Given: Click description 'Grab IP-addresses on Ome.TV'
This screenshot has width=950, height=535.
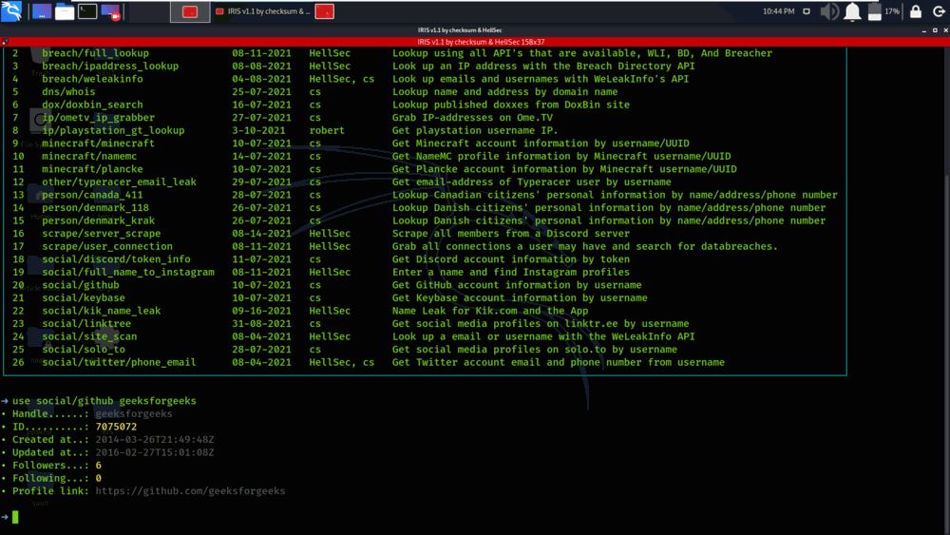Looking at the screenshot, I should [x=472, y=118].
